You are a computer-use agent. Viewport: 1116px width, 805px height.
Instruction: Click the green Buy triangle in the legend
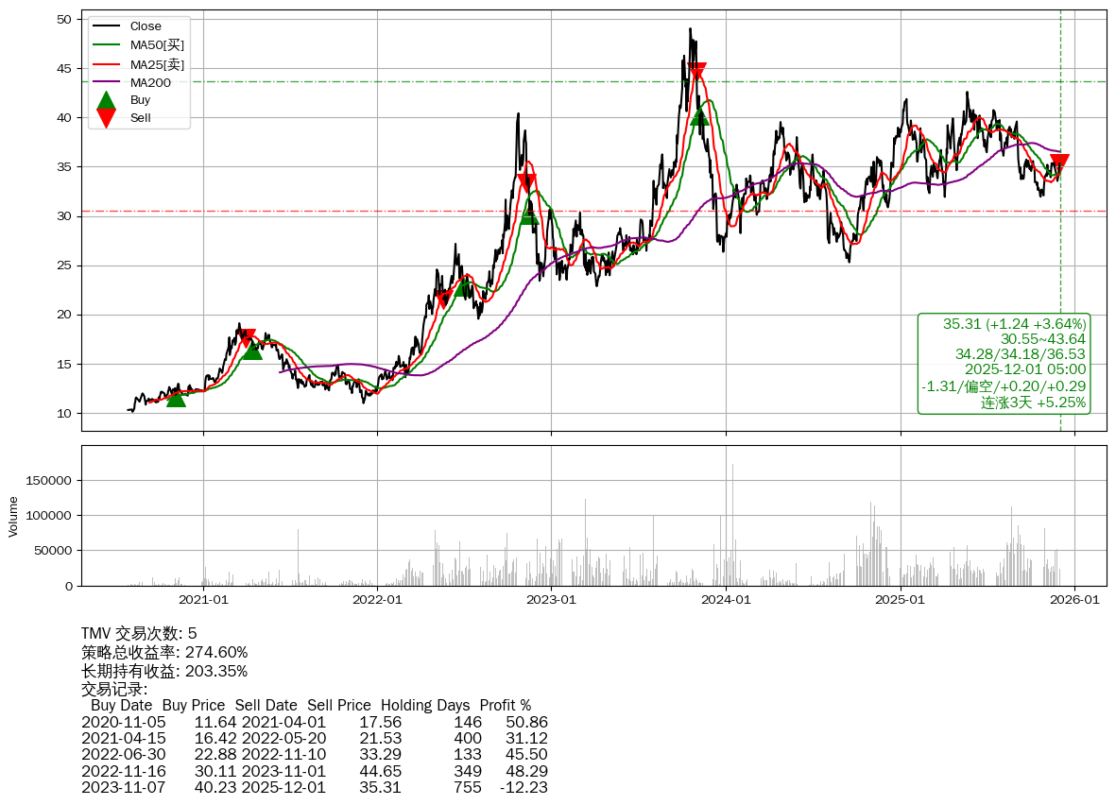(x=107, y=100)
